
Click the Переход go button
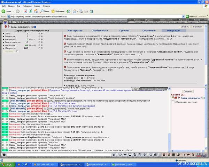(x=191, y=16)
